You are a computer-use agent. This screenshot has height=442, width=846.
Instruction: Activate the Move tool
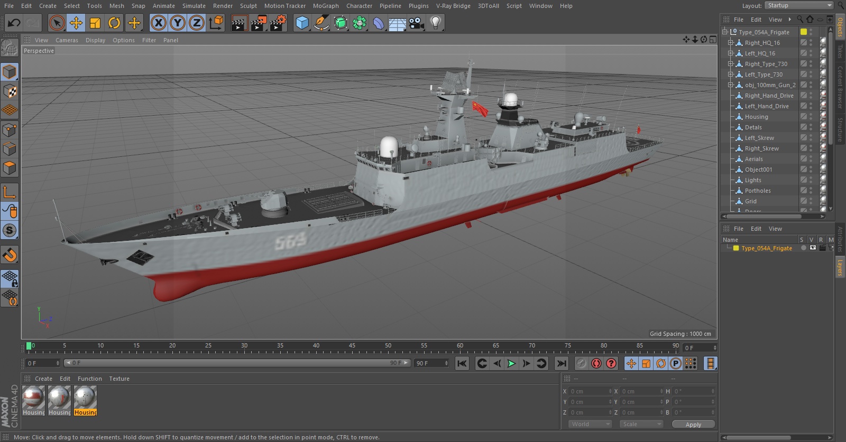[76, 23]
